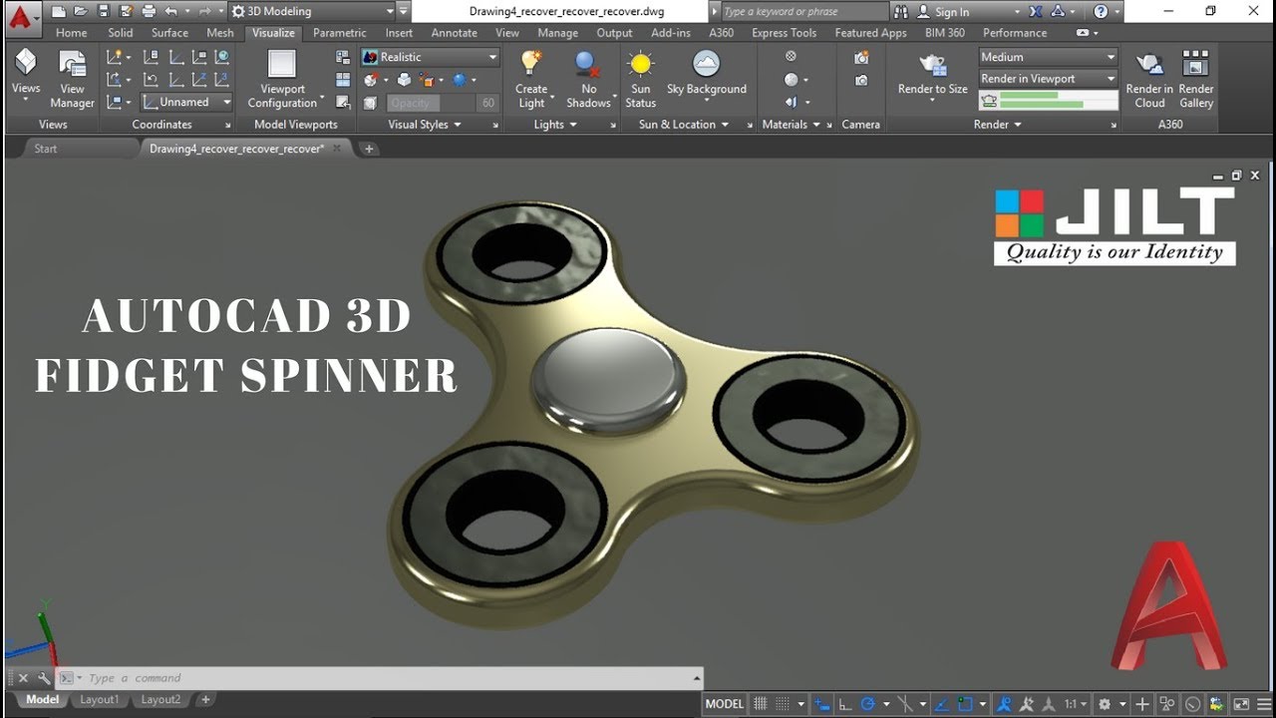Viewport: 1276px width, 718px height.
Task: Click the Plot printer icon
Action: (x=149, y=12)
